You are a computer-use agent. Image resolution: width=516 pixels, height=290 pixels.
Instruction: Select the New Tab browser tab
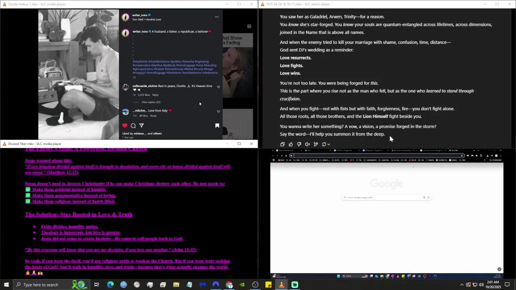455,150
